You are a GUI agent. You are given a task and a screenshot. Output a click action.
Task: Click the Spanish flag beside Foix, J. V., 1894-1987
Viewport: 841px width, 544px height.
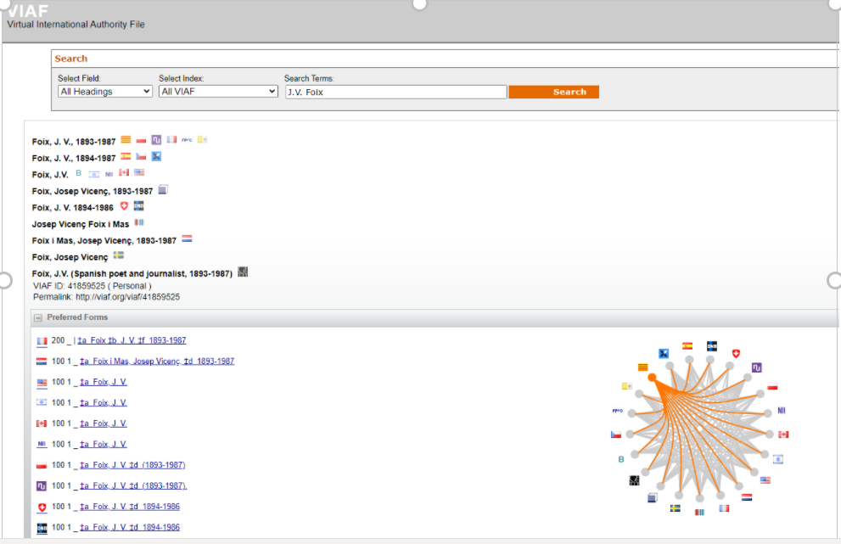click(126, 157)
